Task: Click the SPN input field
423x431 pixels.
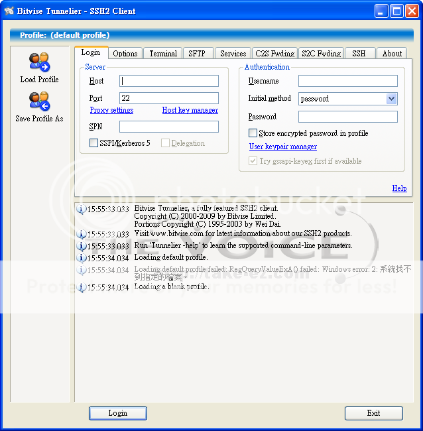Action: point(169,127)
